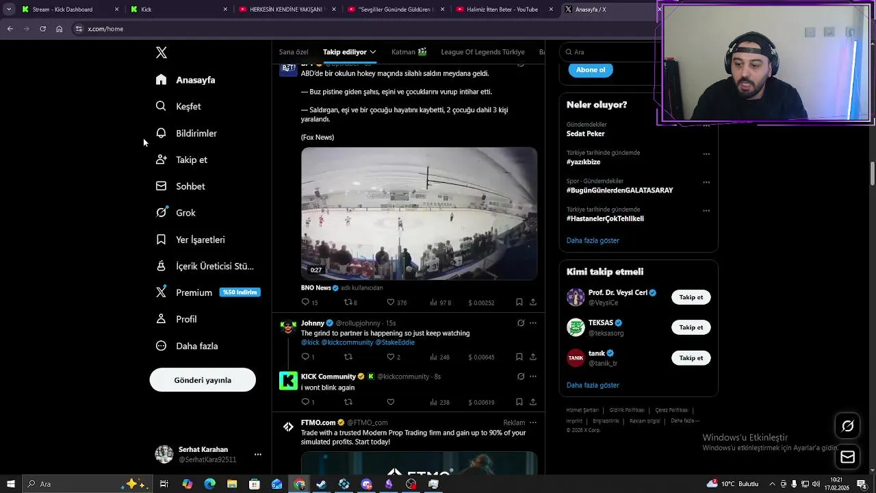
Task: Switch to League Of Legends Türkiye tab
Action: tap(482, 52)
